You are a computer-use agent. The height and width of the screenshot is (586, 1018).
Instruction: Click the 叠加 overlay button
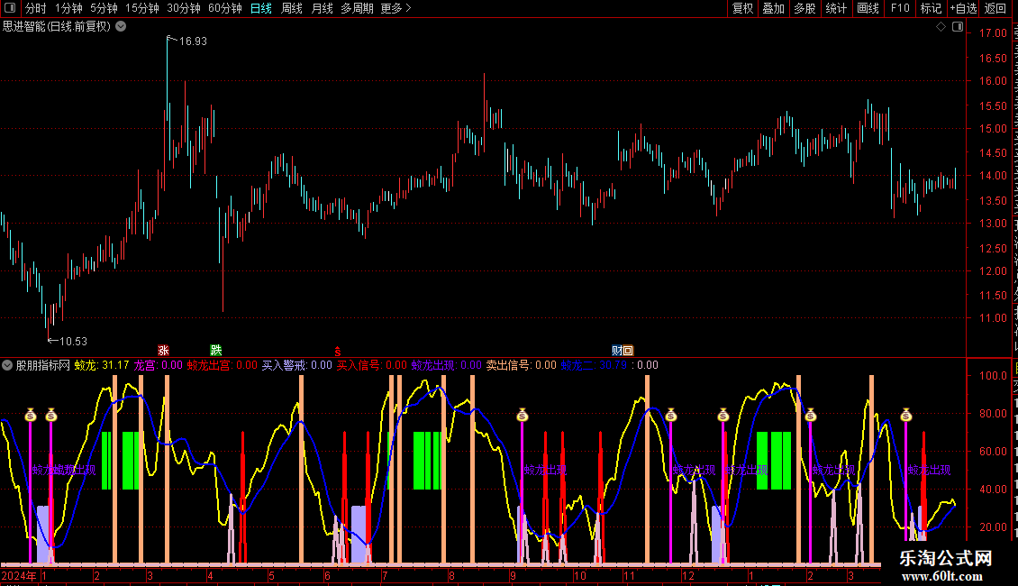pos(774,8)
